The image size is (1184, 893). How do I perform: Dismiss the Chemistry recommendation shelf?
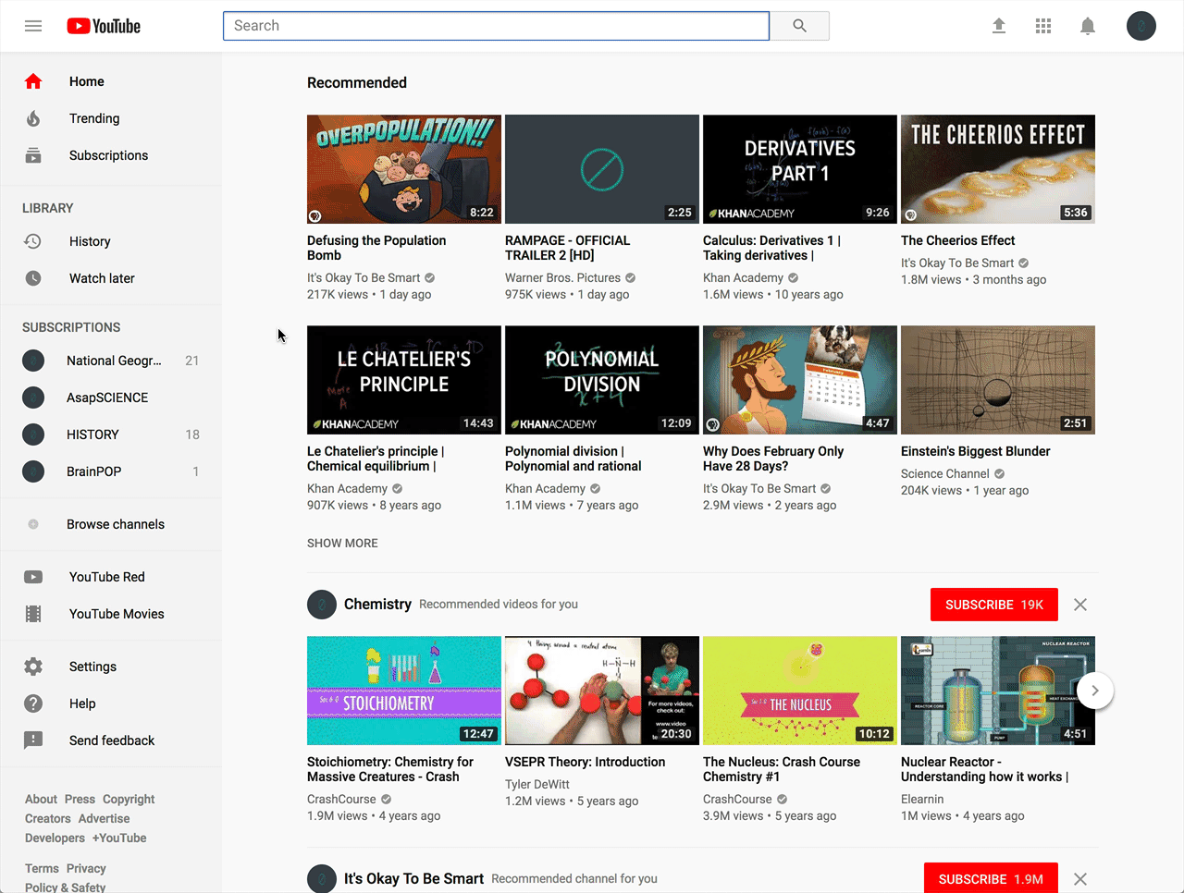[x=1080, y=605]
